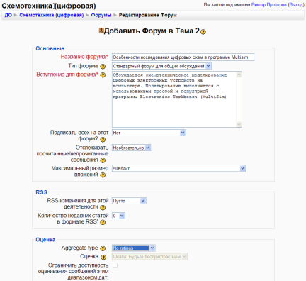Image resolution: width=306 pixels, height=281 pixels.
Task: Open help icon beside Вступление для форума
Action: coord(103,75)
